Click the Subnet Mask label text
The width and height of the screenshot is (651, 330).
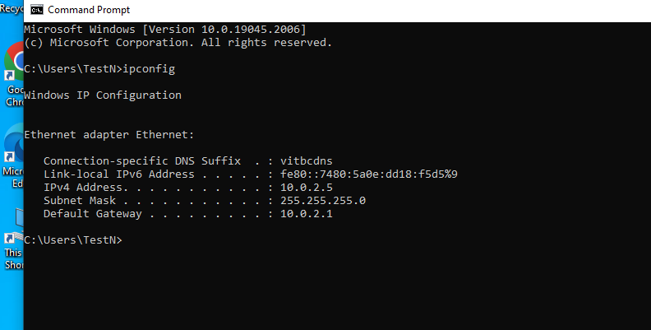(x=80, y=201)
